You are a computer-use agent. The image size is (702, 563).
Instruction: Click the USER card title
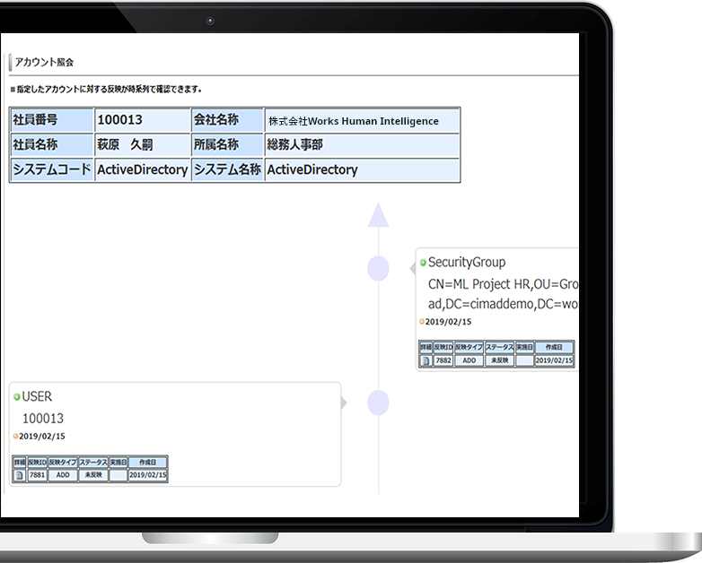37,396
